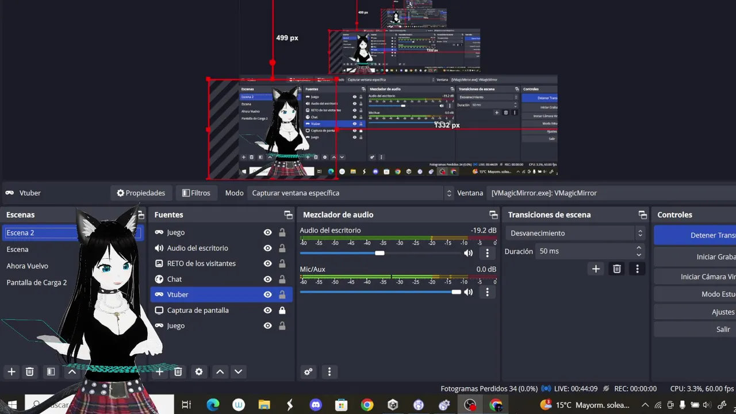
Task: Remove selected source with Fuentes trash icon
Action: click(178, 371)
